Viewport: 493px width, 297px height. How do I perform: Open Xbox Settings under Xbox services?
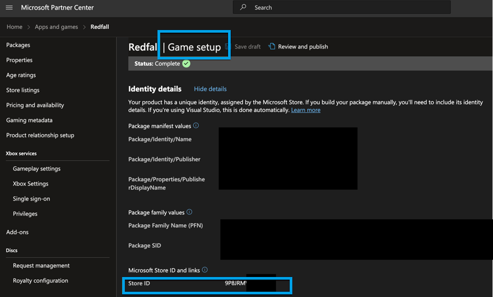pos(31,184)
